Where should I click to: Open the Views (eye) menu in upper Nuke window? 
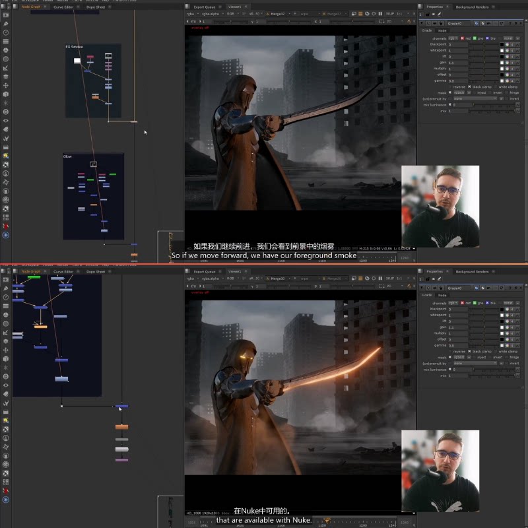[x=6, y=121]
